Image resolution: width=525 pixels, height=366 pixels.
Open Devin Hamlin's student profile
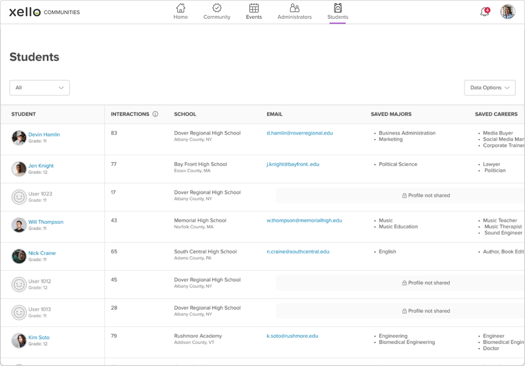pos(44,135)
